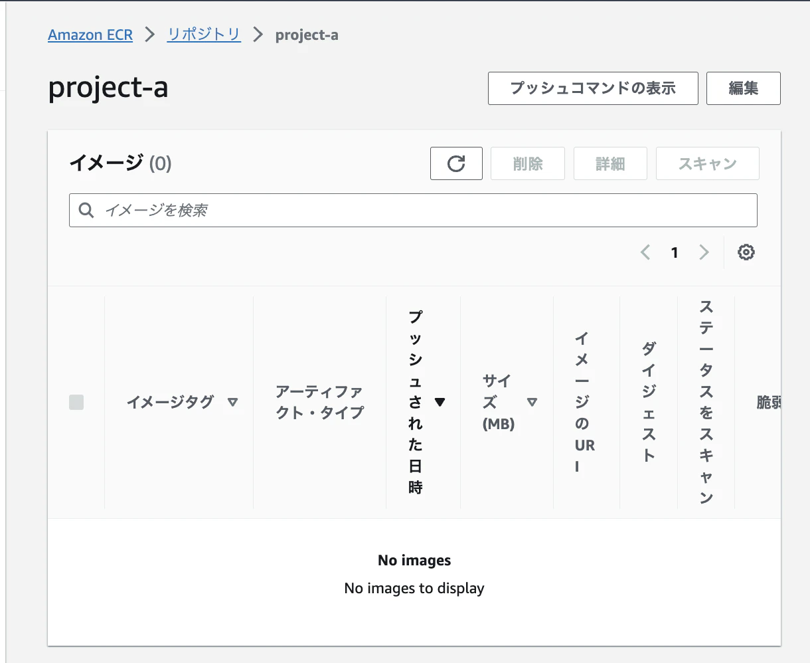
Task: Focus the イメージを検索 search field
Action: click(x=413, y=210)
